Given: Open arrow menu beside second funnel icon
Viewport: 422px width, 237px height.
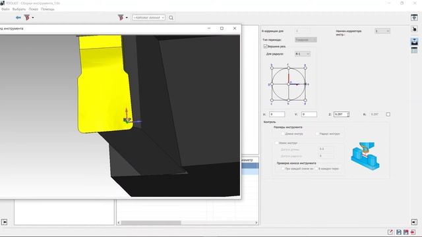Looking at the screenshot, I should click(x=127, y=18).
